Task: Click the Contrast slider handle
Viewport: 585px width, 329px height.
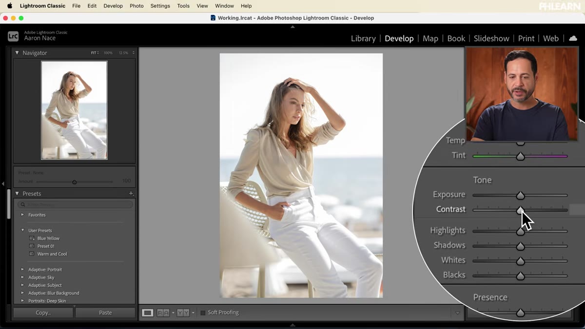Action: [520, 210]
